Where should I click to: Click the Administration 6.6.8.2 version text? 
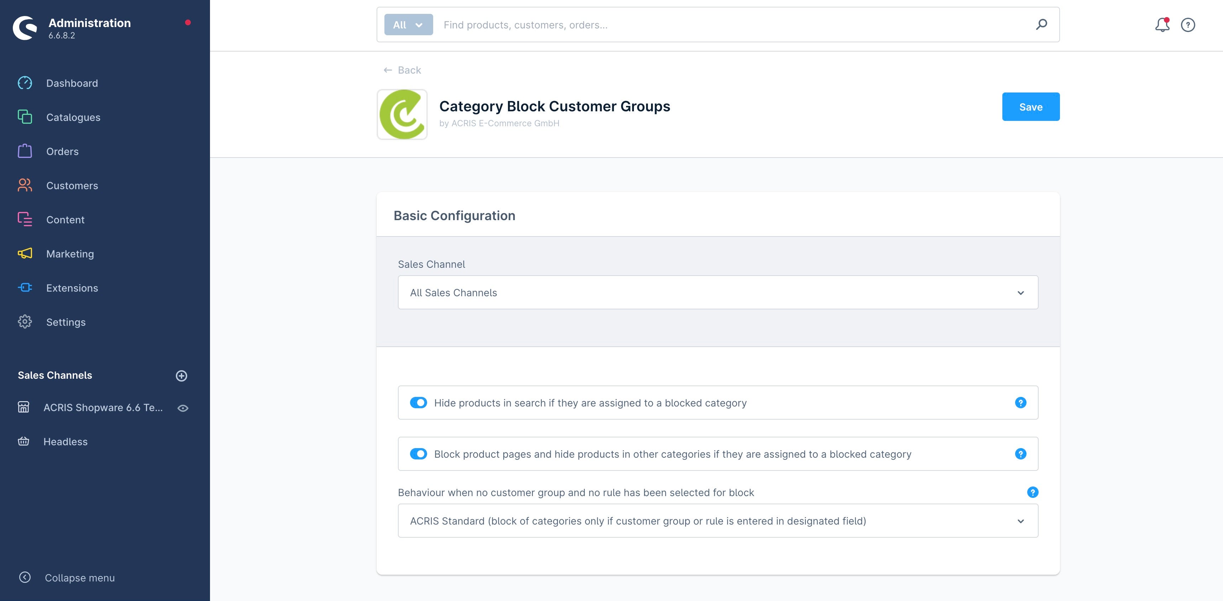[62, 36]
